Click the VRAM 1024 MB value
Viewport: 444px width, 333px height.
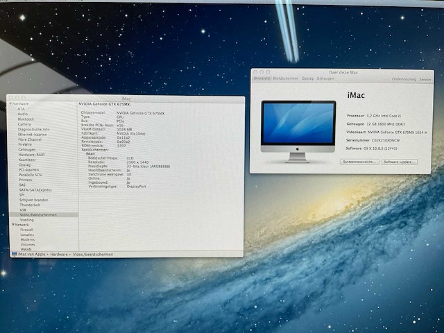(x=124, y=130)
